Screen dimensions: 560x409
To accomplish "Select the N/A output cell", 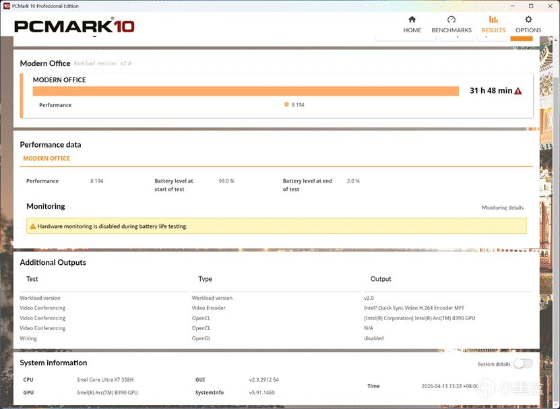I will [368, 328].
